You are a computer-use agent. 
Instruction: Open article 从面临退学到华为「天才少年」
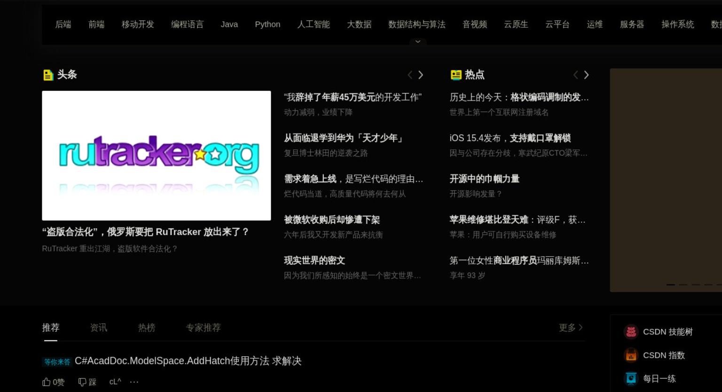(344, 138)
